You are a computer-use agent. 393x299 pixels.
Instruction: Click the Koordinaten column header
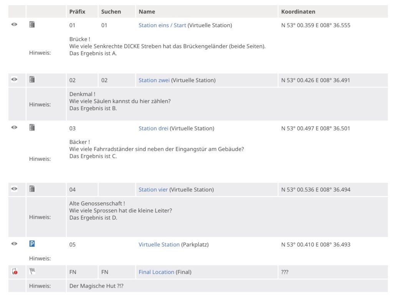(x=298, y=12)
